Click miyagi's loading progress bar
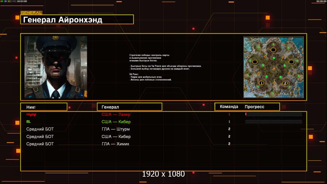This screenshot has width=327, height=184. coord(274,114)
